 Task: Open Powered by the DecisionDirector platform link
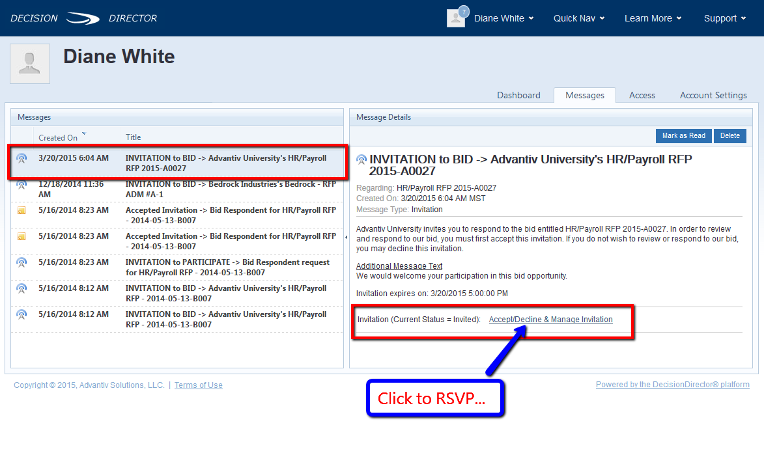pos(672,385)
